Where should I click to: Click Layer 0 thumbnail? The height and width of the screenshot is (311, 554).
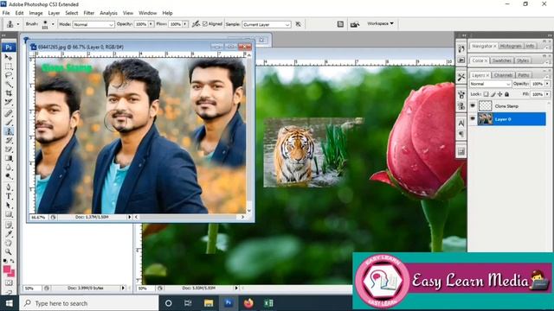pyautogui.click(x=485, y=119)
